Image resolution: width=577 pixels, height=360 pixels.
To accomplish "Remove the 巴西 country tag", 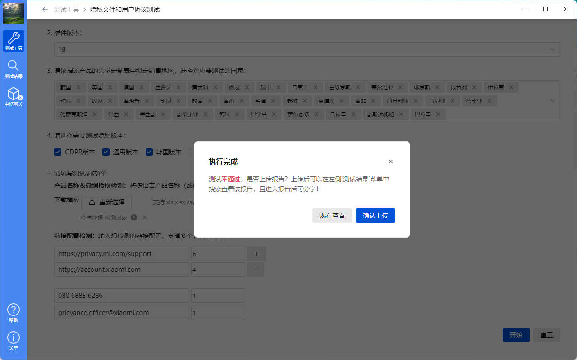I will pyautogui.click(x=126, y=115).
